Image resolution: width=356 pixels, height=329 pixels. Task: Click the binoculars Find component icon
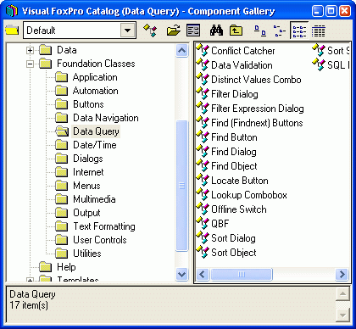tap(216, 31)
